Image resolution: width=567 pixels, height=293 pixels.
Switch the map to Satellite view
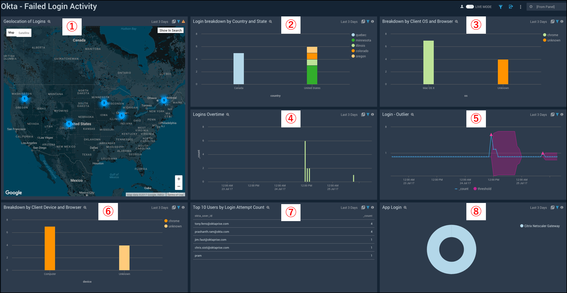pyautogui.click(x=24, y=33)
